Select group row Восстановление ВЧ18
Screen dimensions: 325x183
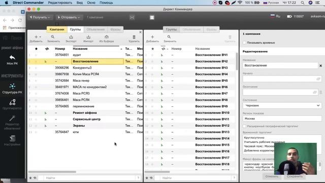(190, 164)
